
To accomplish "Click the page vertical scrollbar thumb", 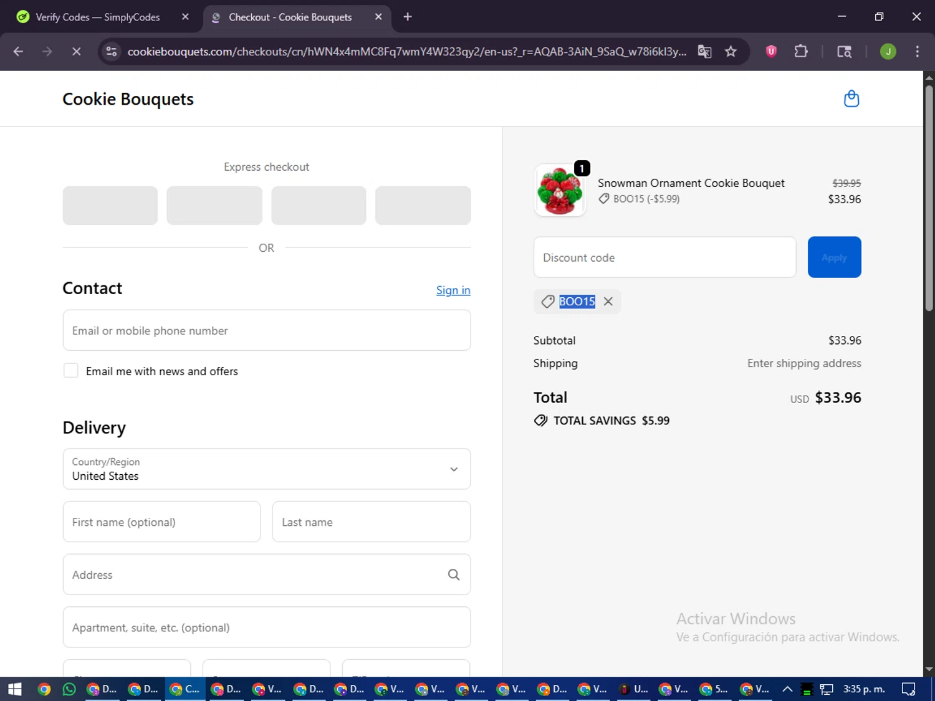I will (929, 198).
